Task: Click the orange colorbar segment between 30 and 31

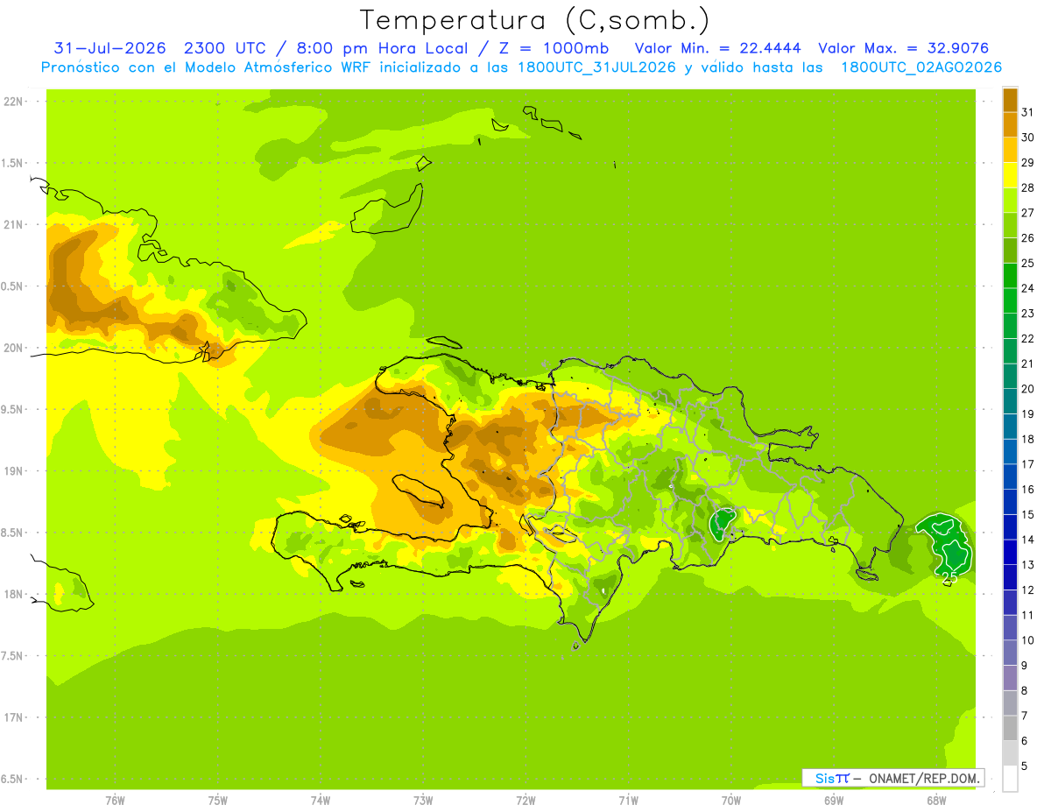Action: [1010, 124]
